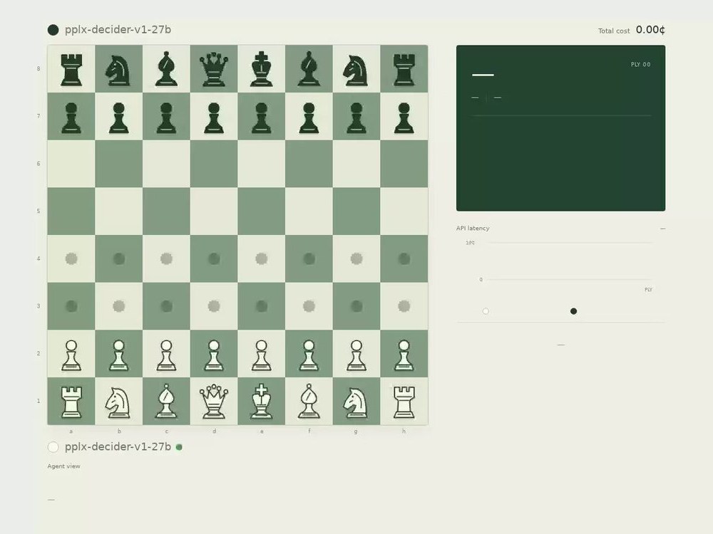This screenshot has height=534, width=713.
Task: Select the black knight on b8
Action: 118,70
